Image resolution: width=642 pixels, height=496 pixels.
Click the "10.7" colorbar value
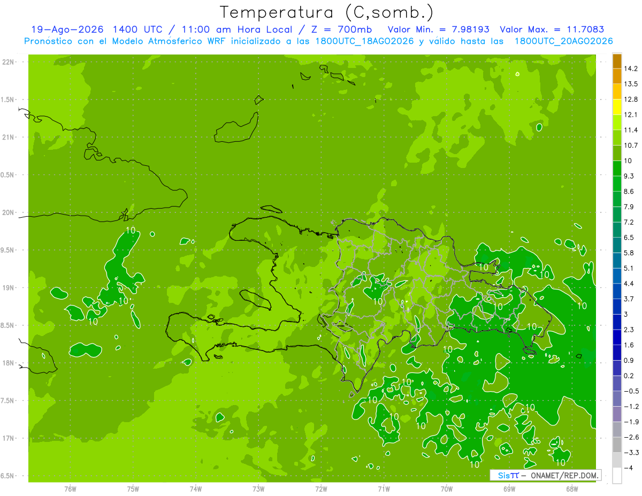pos(631,146)
